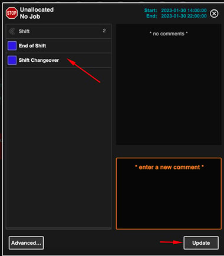Image resolution: width=224 pixels, height=256 pixels.
Task: Click the no comments placeholder text
Action: pos(169,34)
